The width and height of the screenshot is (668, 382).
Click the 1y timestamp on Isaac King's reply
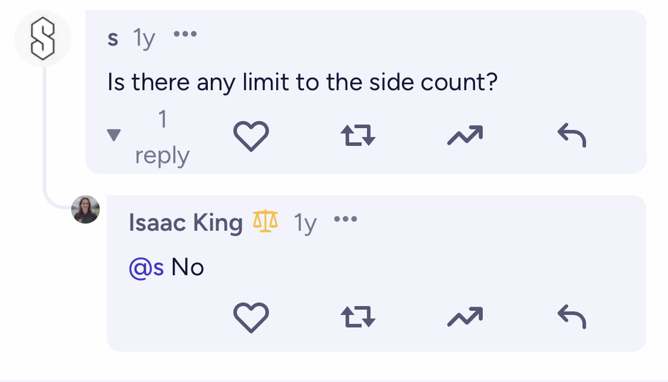click(x=305, y=224)
